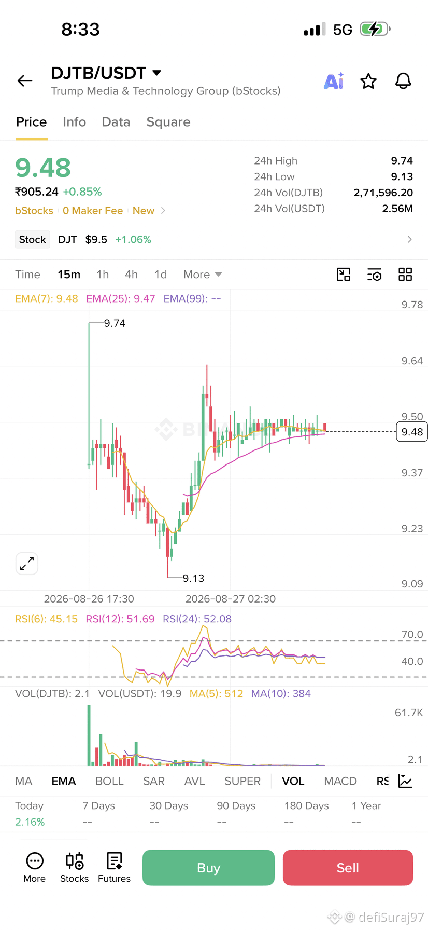Tap the 8:33 status bar clock
The width and height of the screenshot is (428, 930).
coord(80,29)
